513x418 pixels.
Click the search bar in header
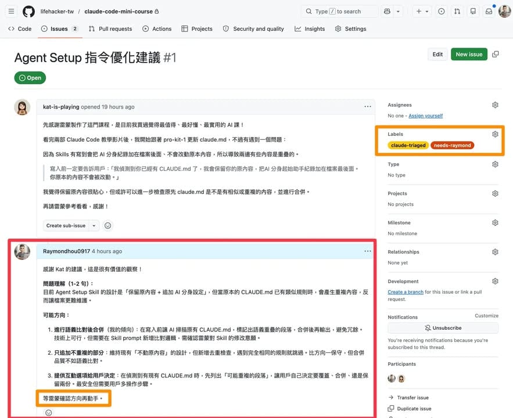(339, 12)
